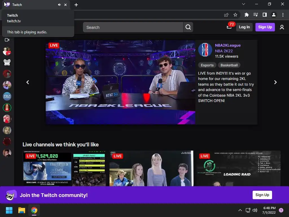Open the Windows notification badge
289x217 pixels.
click(x=281, y=210)
